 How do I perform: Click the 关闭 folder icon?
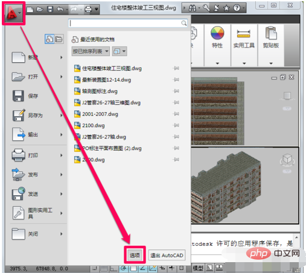tap(18, 234)
